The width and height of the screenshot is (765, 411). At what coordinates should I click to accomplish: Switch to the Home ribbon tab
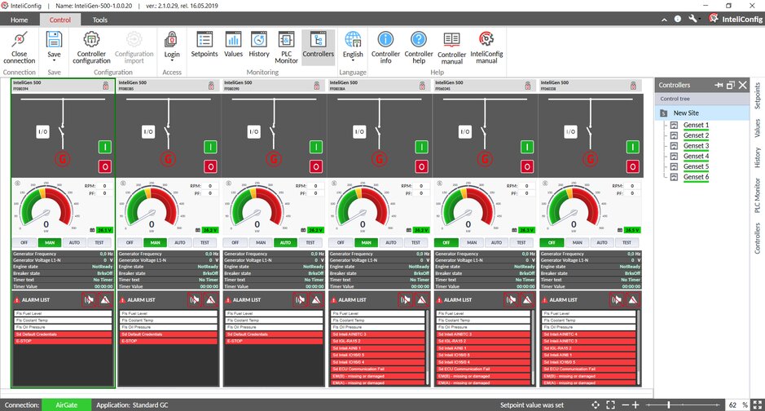coord(19,20)
